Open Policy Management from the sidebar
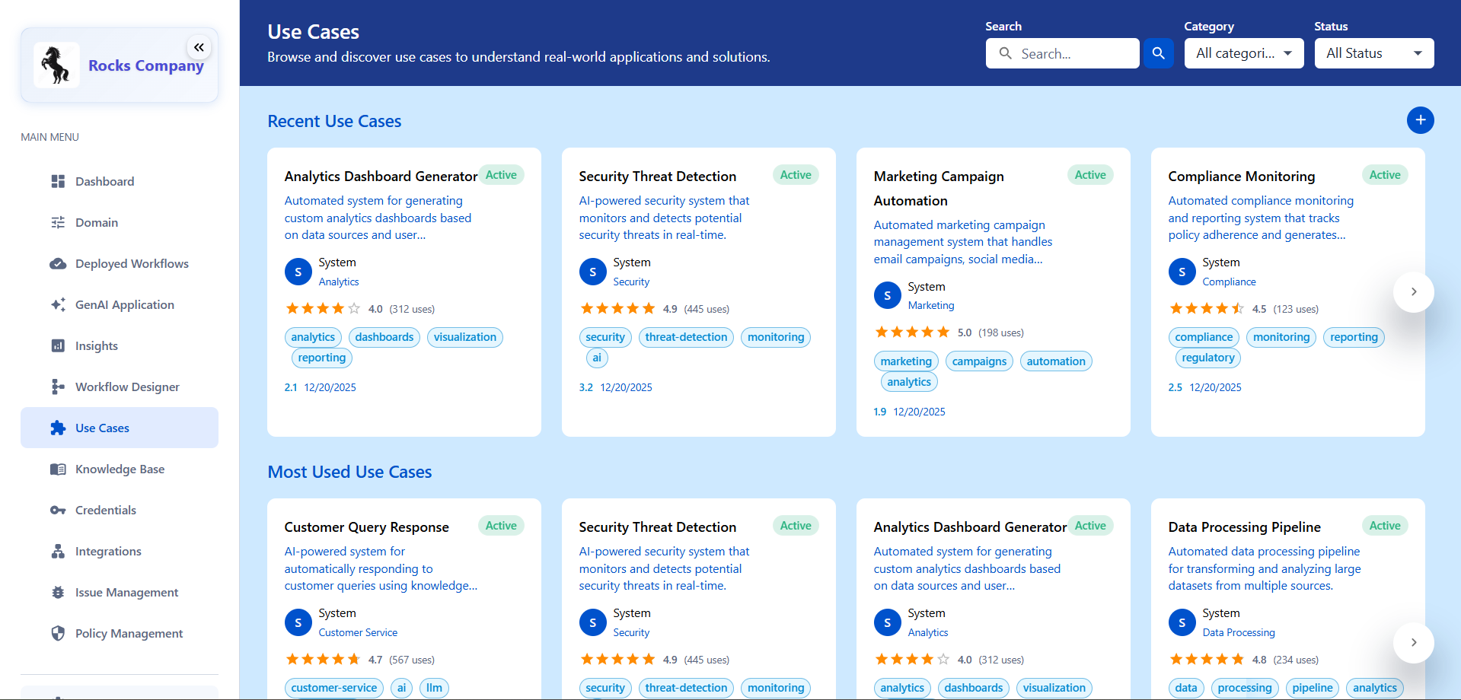Image resolution: width=1461 pixels, height=700 pixels. [x=129, y=633]
